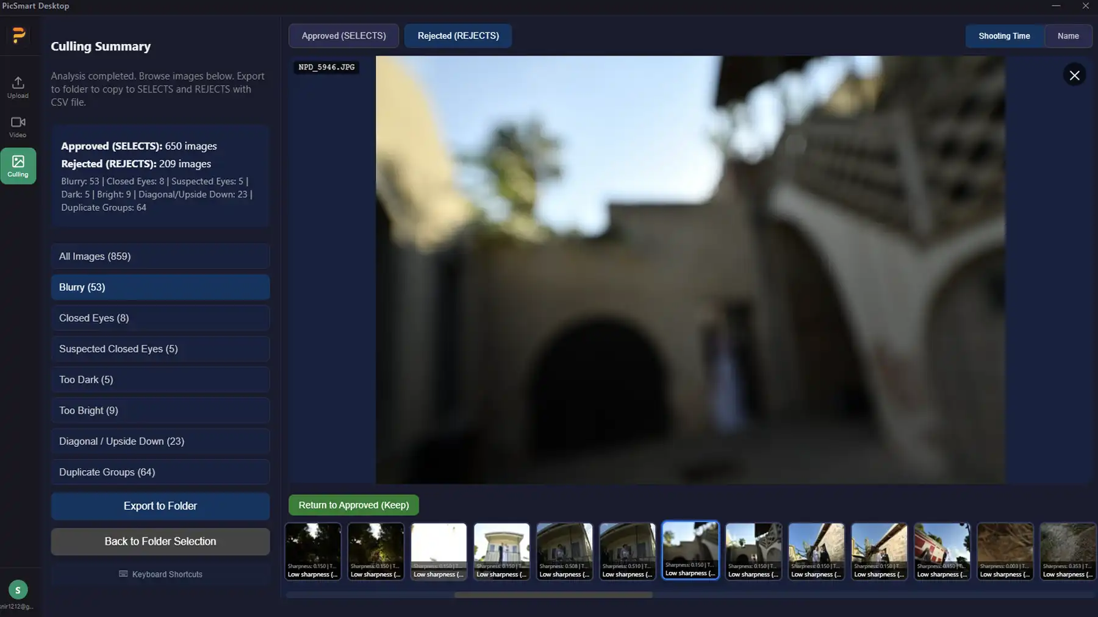The height and width of the screenshot is (617, 1098).
Task: Close the enlarged image preview
Action: pos(1074,75)
